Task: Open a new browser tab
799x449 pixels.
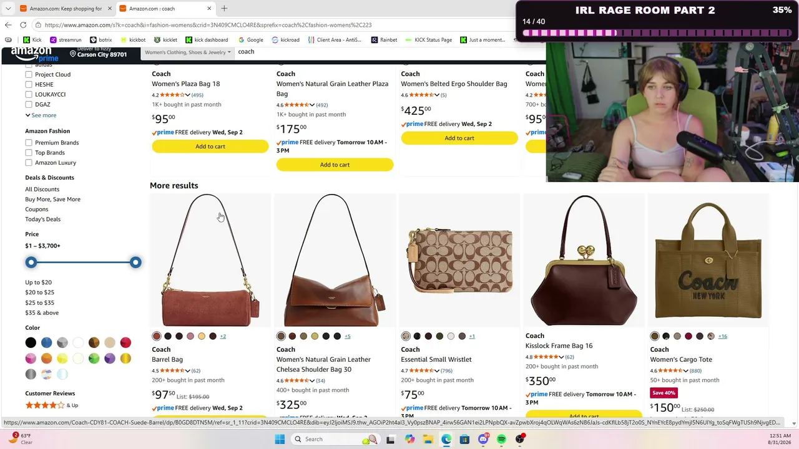Action: pos(224,9)
